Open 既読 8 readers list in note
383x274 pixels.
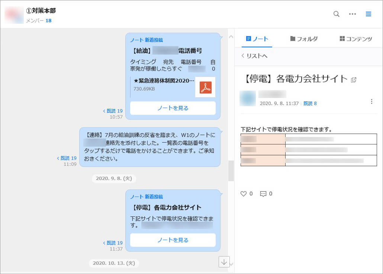(x=310, y=104)
